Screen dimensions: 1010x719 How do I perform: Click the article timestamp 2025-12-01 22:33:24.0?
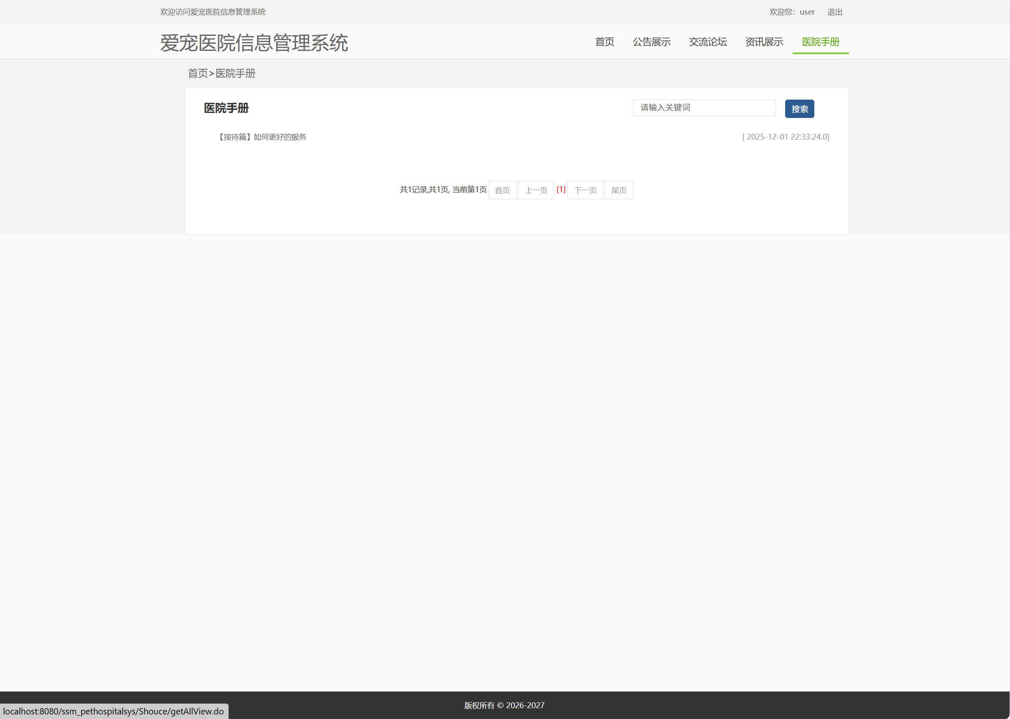tap(786, 137)
